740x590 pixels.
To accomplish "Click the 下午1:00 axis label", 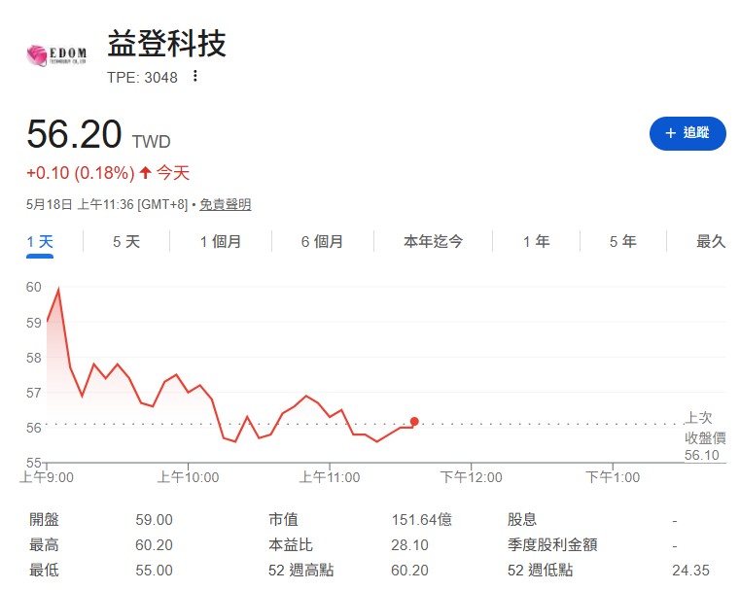I will 613,477.
